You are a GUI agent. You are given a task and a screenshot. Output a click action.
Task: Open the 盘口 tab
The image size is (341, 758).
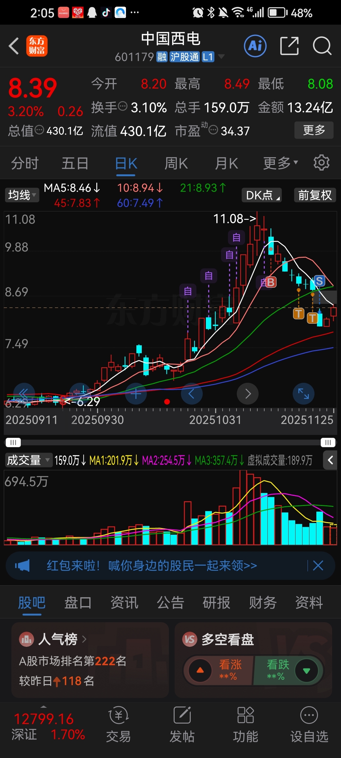(78, 602)
